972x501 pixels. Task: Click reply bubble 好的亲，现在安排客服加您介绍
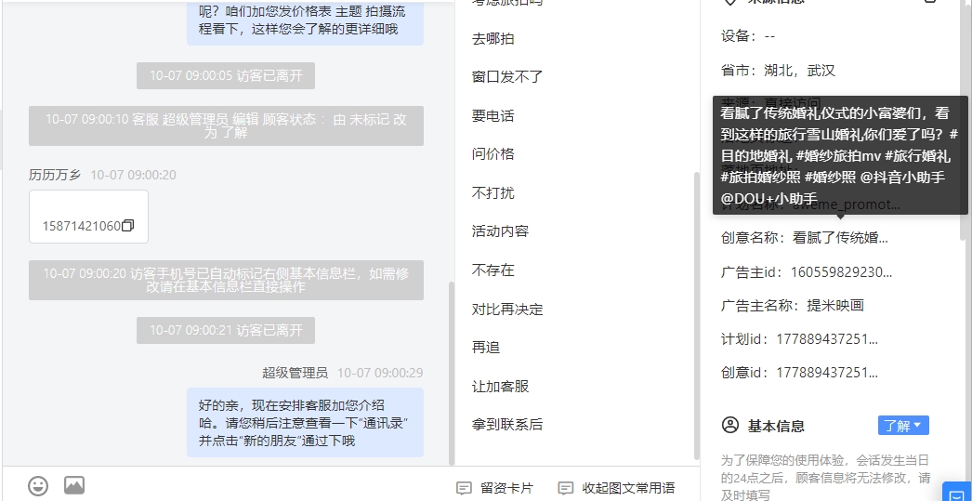(305, 423)
